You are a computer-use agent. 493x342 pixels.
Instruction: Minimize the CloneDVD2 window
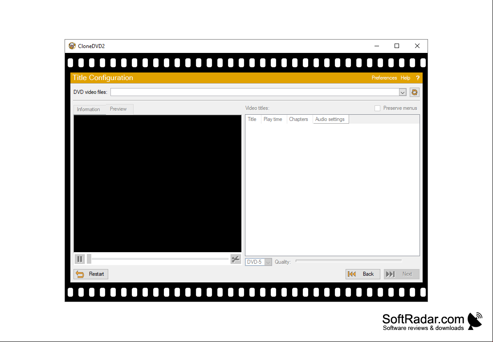tap(377, 46)
